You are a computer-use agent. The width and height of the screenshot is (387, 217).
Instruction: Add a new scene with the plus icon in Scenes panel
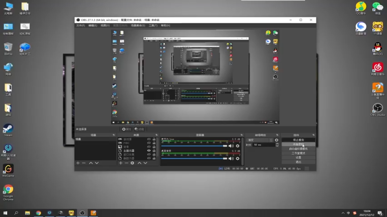[x=78, y=163]
